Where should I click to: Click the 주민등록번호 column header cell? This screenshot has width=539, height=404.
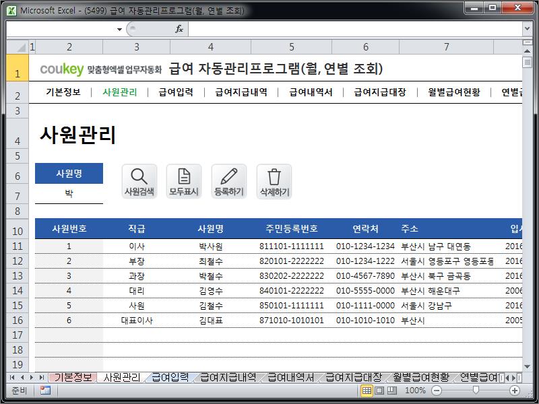click(292, 229)
